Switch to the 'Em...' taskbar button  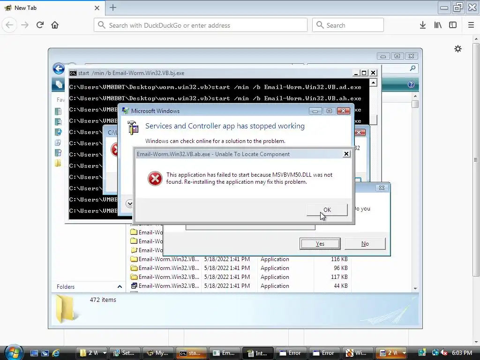(x=225, y=353)
